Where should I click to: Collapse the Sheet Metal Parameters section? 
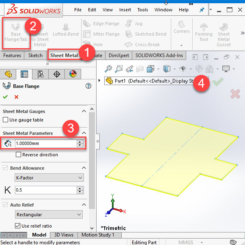[x=84, y=133]
